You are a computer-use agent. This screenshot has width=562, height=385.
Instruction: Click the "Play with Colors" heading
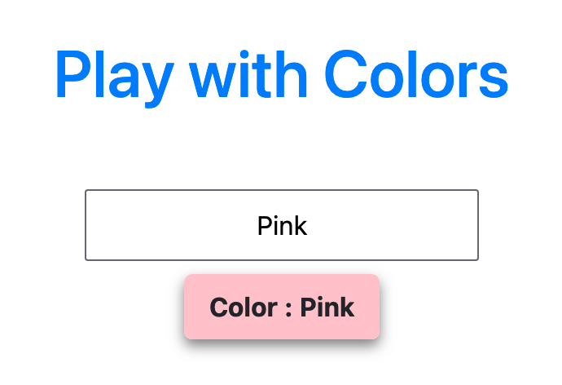[x=282, y=75]
